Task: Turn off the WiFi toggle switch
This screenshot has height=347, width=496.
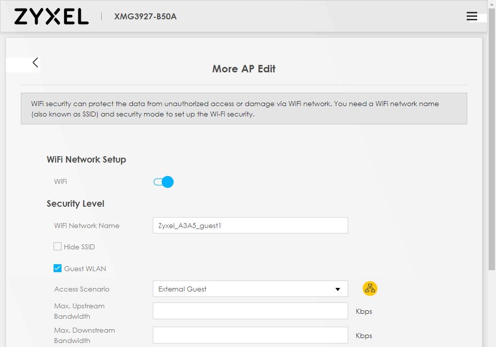Action: tap(164, 182)
